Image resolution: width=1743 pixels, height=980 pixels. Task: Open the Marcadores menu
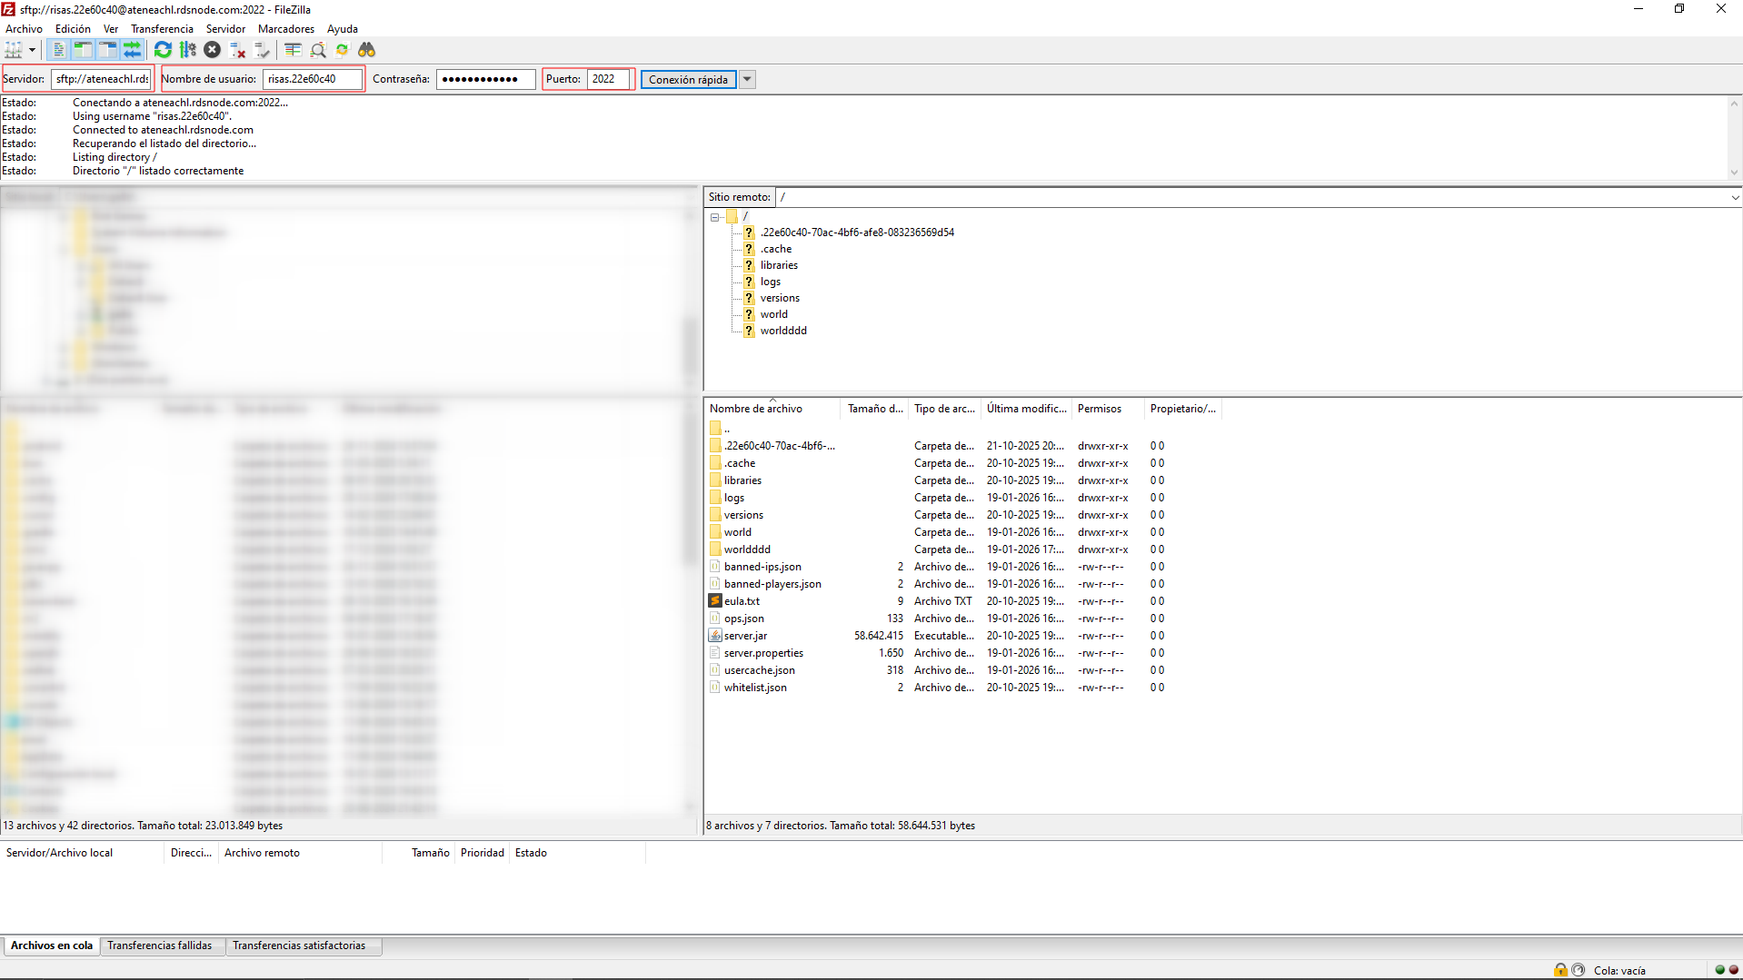click(x=286, y=29)
